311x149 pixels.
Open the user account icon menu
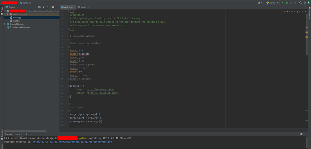260,3
